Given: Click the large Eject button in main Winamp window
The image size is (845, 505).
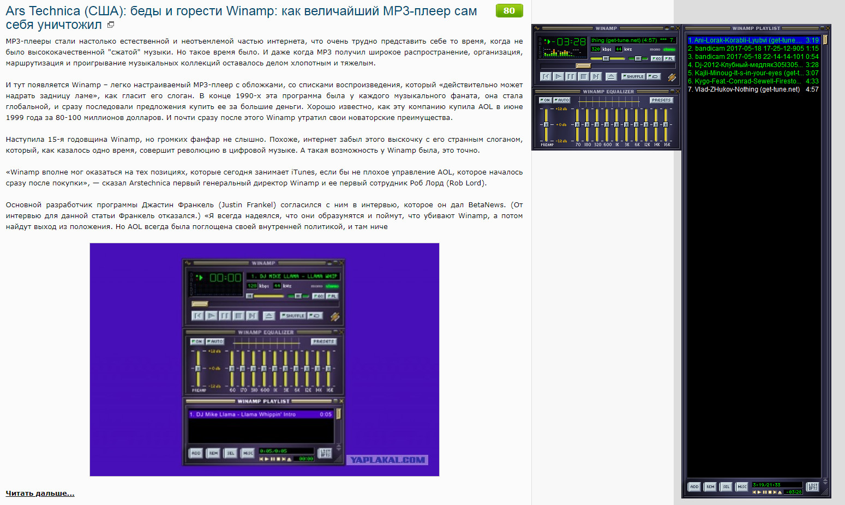Looking at the screenshot, I should [x=611, y=77].
